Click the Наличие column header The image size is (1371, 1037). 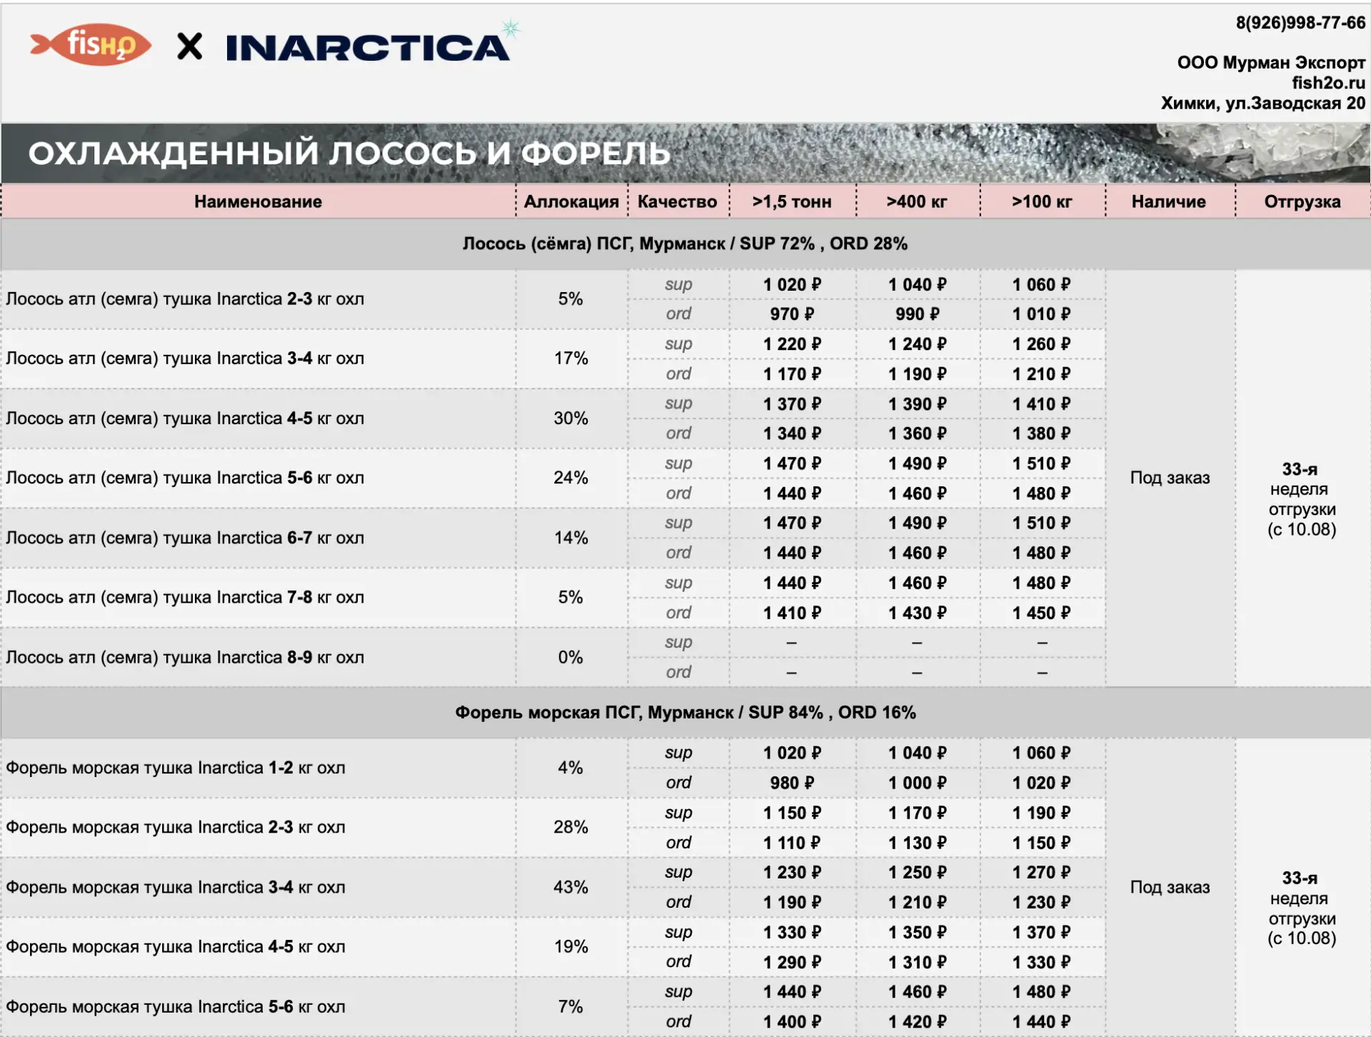(x=1169, y=201)
